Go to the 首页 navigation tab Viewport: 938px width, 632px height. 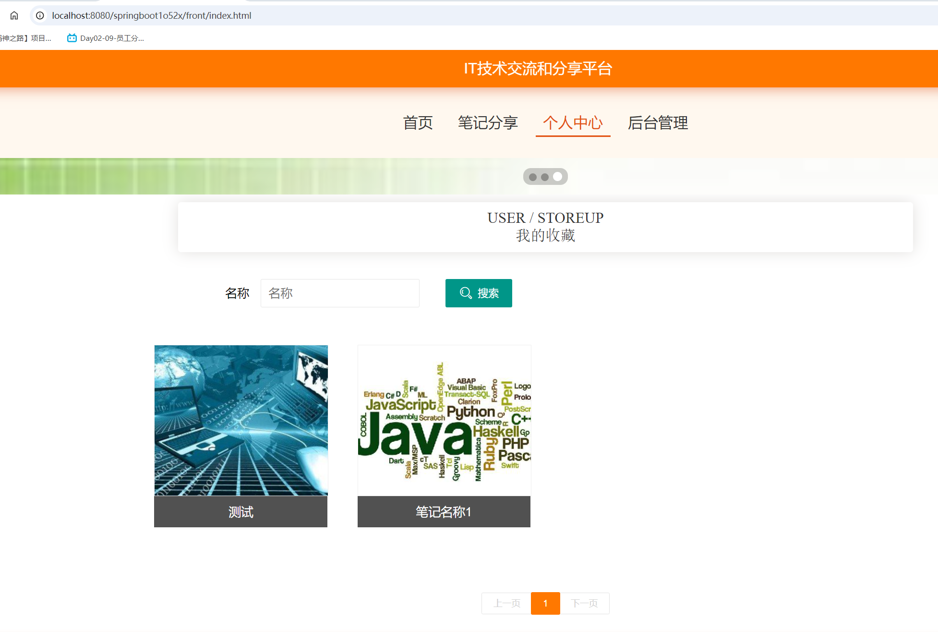(x=418, y=122)
